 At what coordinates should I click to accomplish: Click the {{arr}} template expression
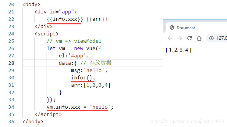click(97, 19)
